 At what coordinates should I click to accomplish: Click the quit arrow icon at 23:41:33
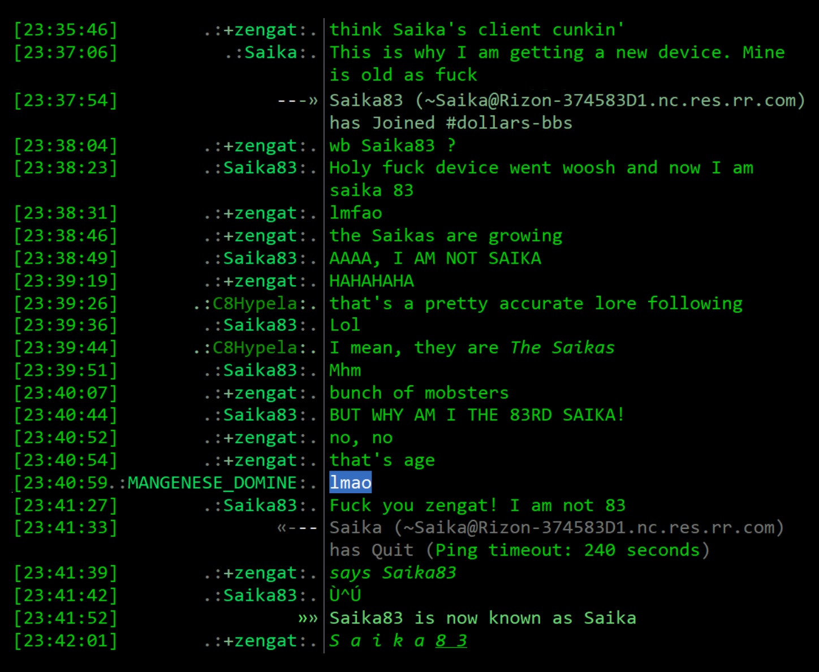(x=298, y=528)
